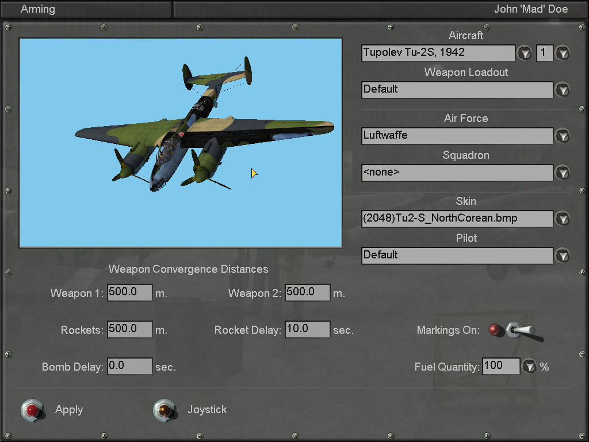Click the Joystick round button
Screen dimensions: 589x442
pos(165,410)
